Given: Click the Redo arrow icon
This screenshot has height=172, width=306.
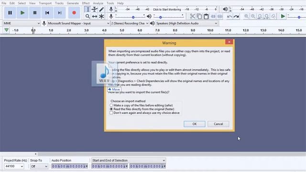Looking at the screenshot, I should point(236,16).
